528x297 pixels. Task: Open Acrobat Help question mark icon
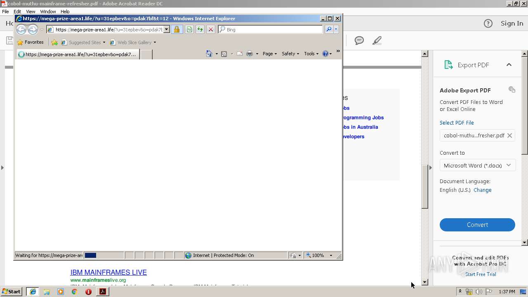[488, 24]
